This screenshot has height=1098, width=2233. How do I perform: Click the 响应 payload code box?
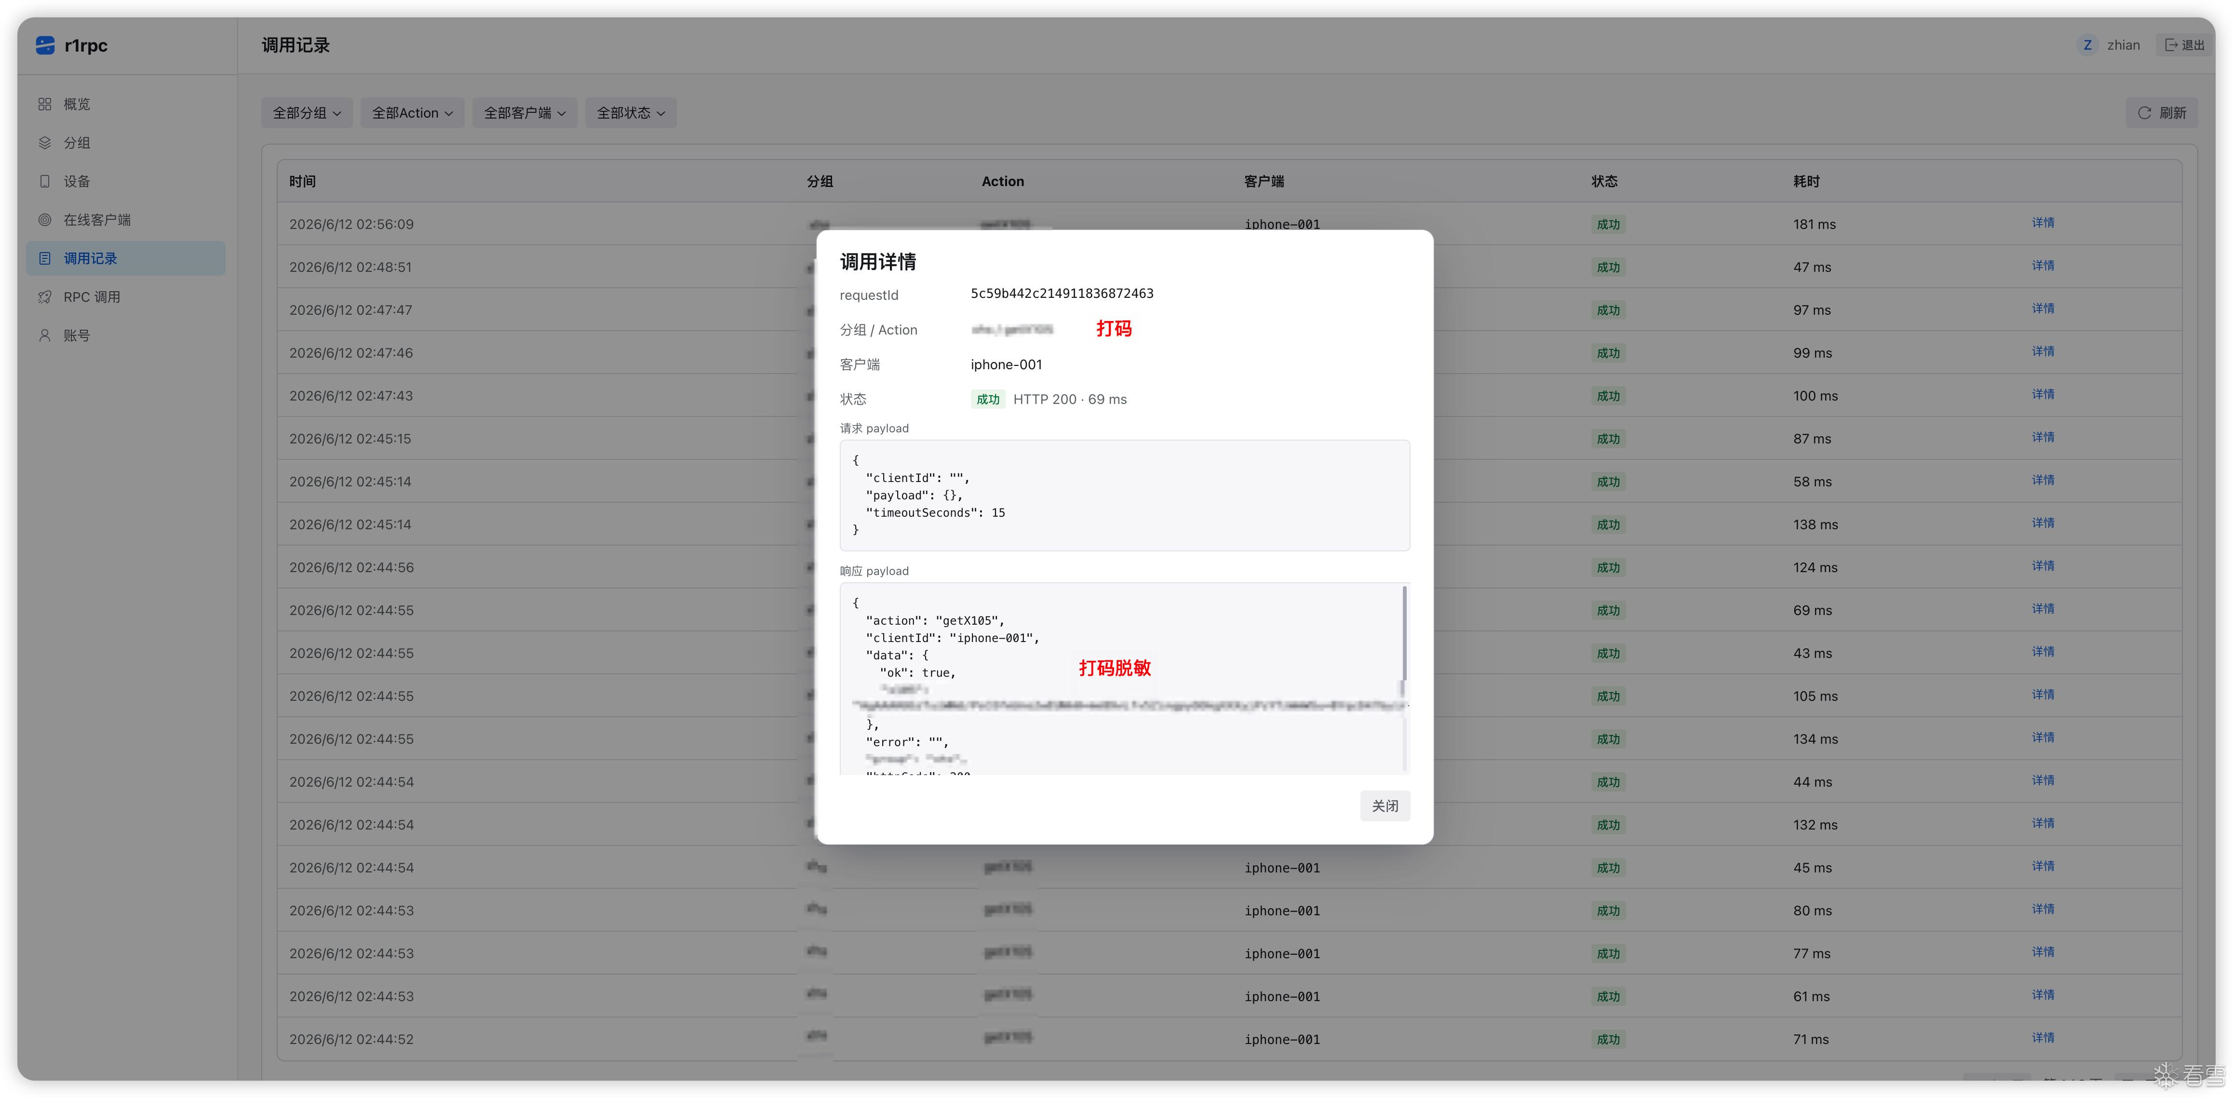1124,678
